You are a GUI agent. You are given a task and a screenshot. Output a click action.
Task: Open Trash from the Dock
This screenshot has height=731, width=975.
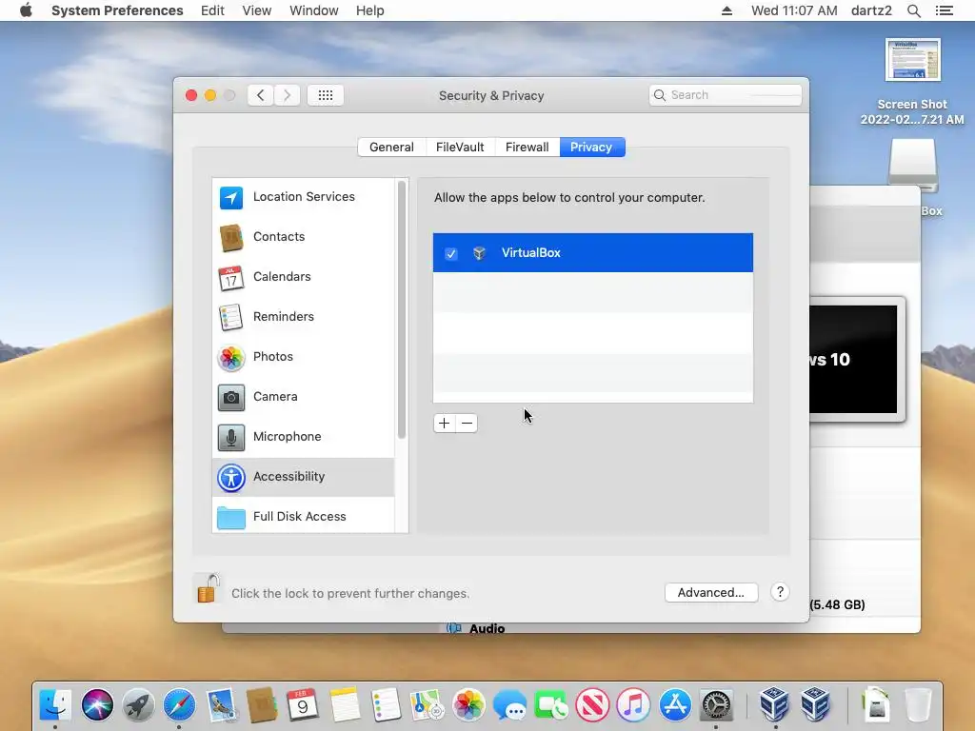point(918,705)
